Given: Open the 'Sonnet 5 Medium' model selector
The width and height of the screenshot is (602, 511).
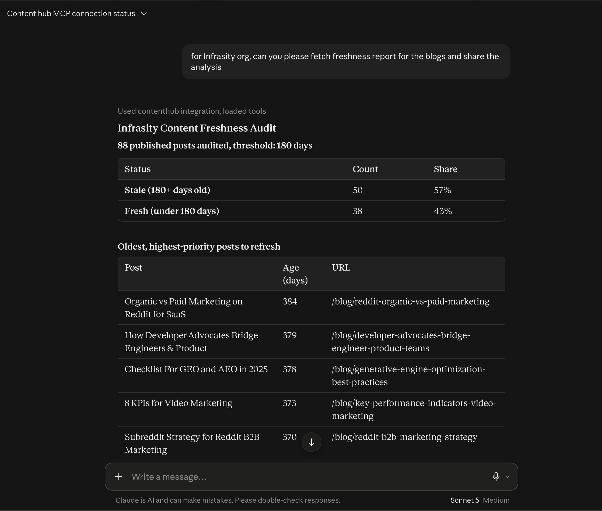Looking at the screenshot, I should (479, 500).
